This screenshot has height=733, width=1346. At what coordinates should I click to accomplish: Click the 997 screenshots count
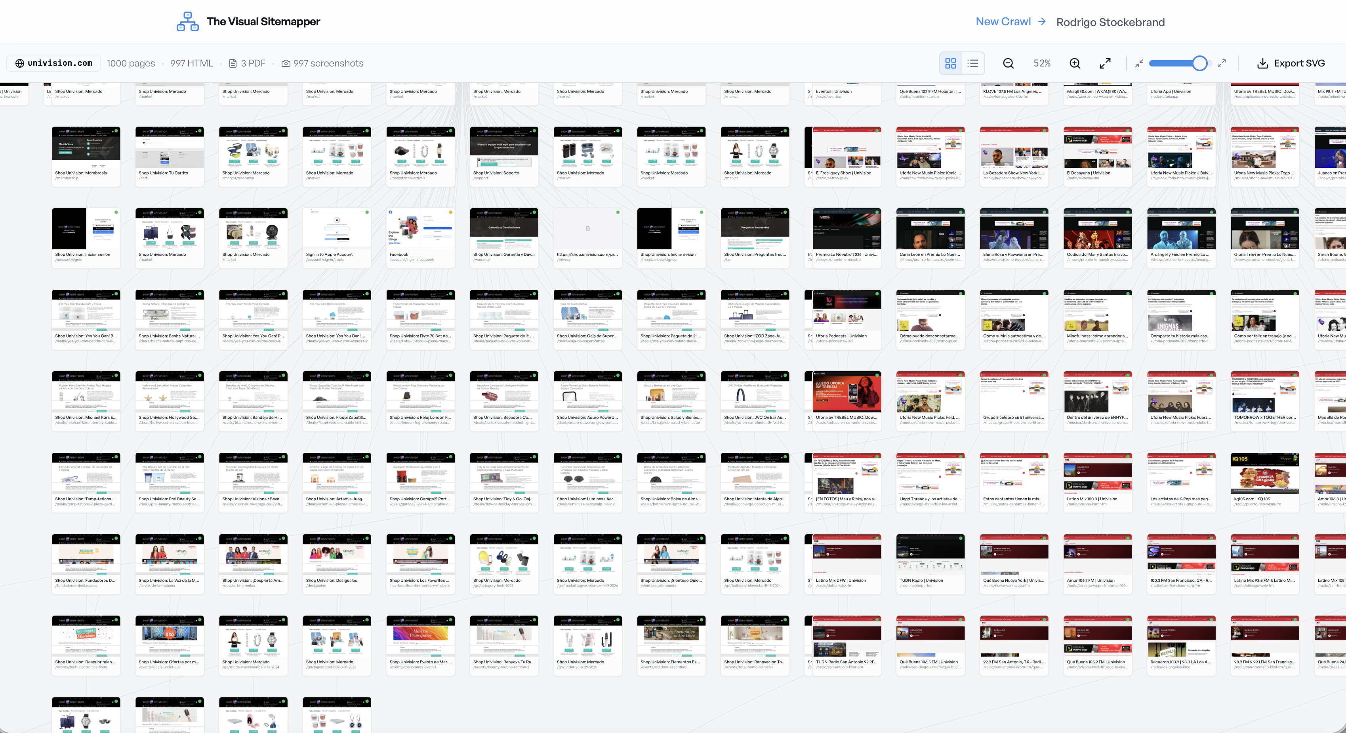coord(322,63)
